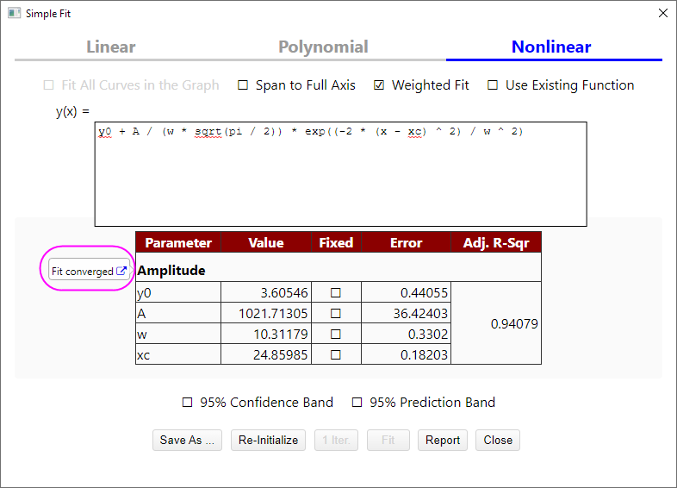Mark xc parameter as Fixed
677x488 pixels.
click(336, 354)
